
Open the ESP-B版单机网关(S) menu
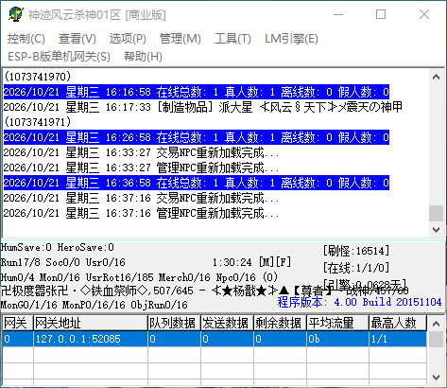point(59,57)
